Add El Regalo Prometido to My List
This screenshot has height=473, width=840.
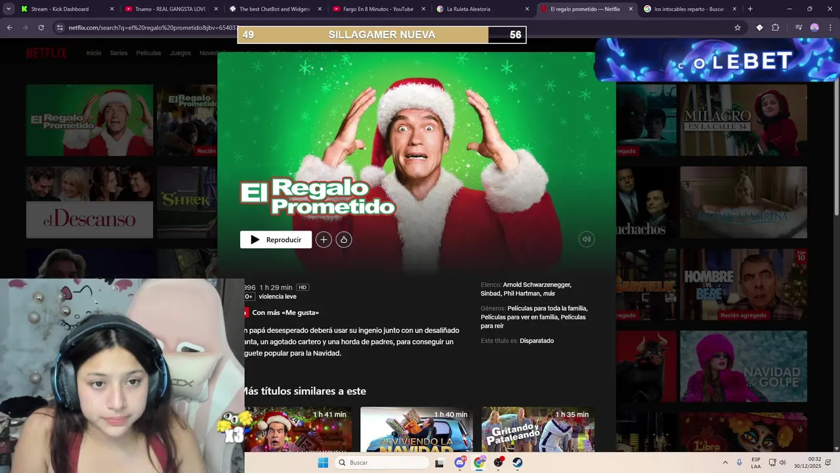[x=324, y=240]
